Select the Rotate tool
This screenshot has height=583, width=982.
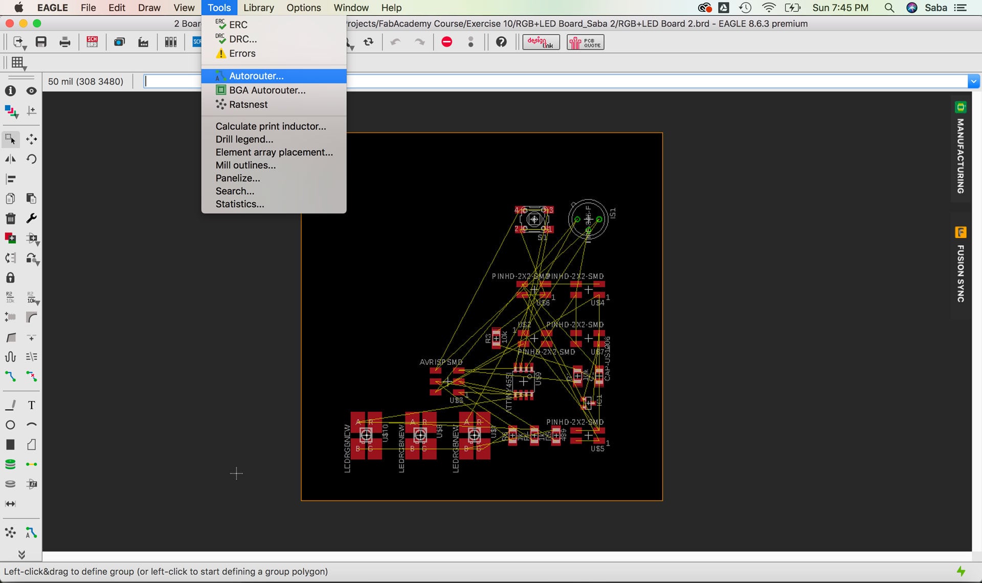pyautogui.click(x=31, y=159)
